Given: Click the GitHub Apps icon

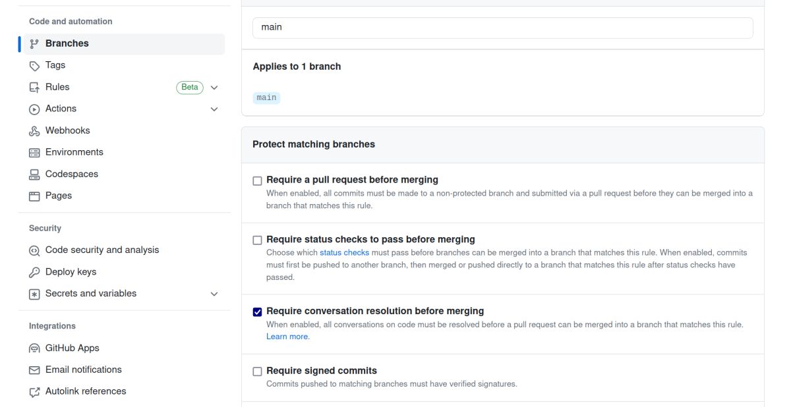Looking at the screenshot, I should pyautogui.click(x=34, y=348).
